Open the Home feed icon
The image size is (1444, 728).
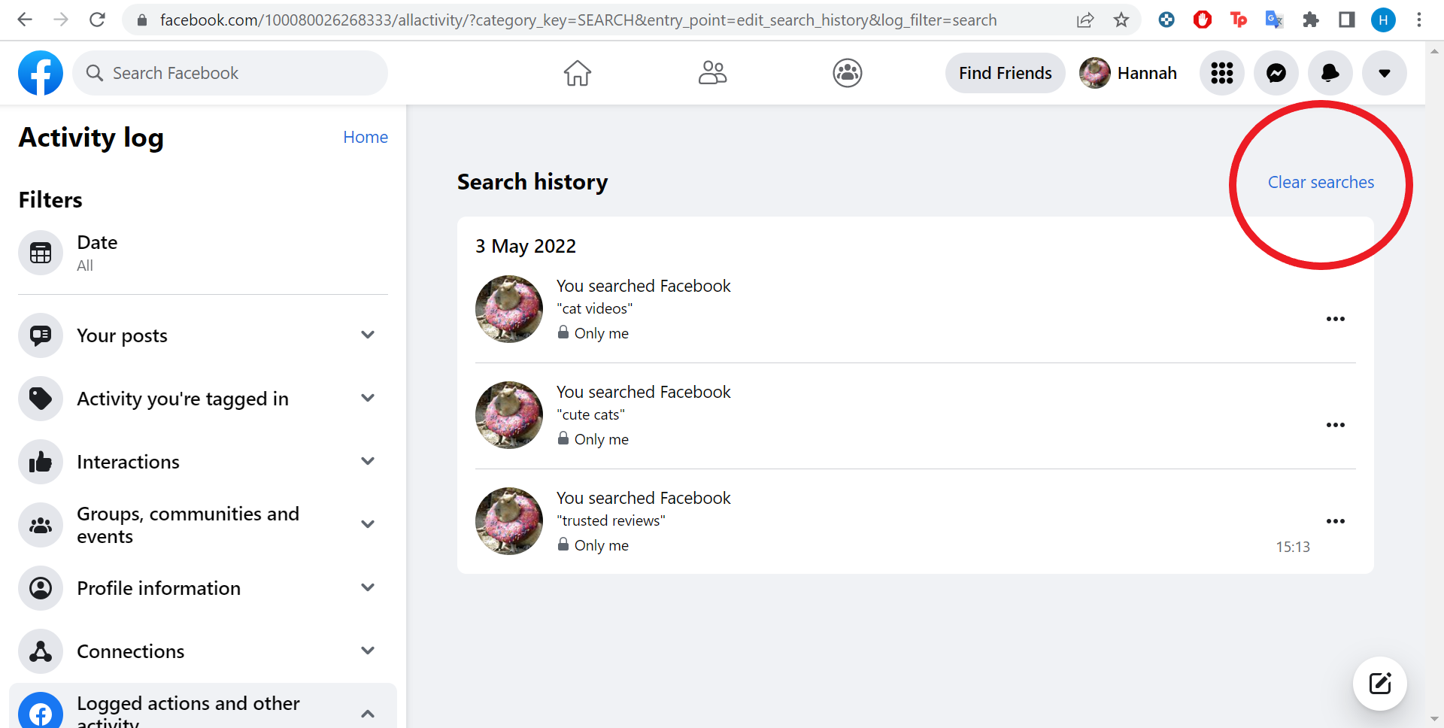pos(578,73)
